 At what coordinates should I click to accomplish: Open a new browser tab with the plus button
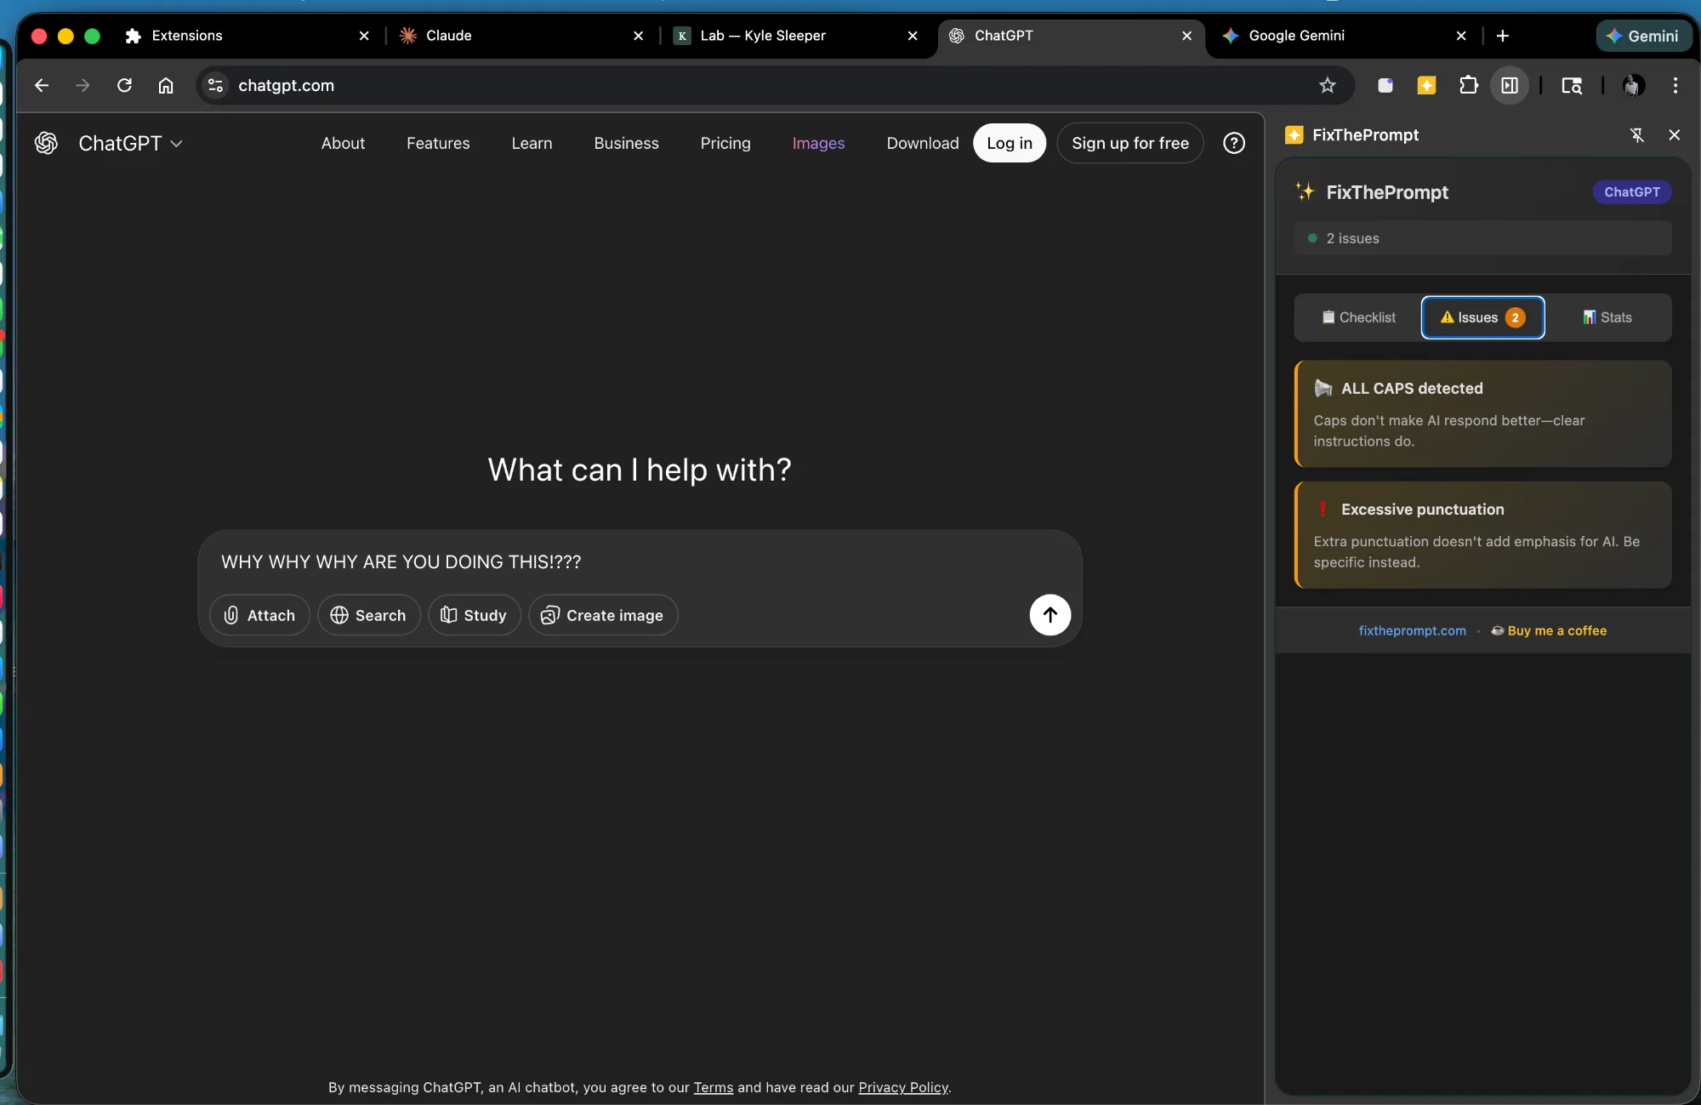point(1503,36)
